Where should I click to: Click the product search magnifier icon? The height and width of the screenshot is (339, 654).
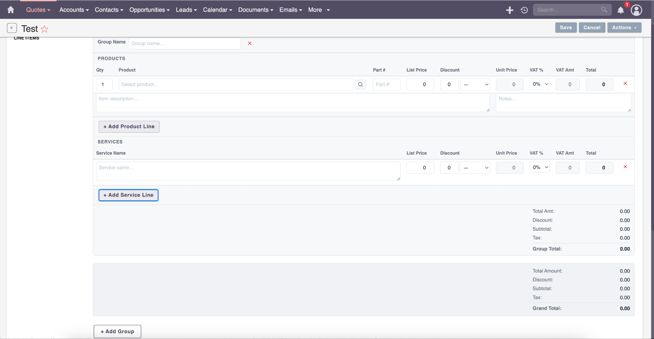pyautogui.click(x=360, y=84)
